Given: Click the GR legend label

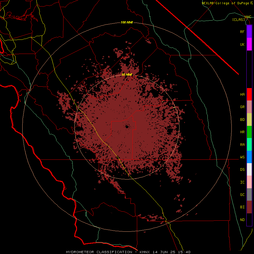Looking at the screenshot, I should [242, 107].
